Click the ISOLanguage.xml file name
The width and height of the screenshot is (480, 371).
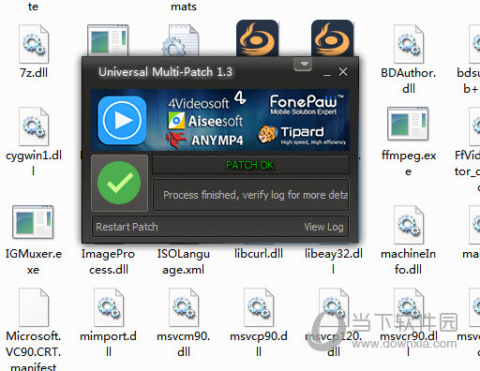(x=184, y=261)
